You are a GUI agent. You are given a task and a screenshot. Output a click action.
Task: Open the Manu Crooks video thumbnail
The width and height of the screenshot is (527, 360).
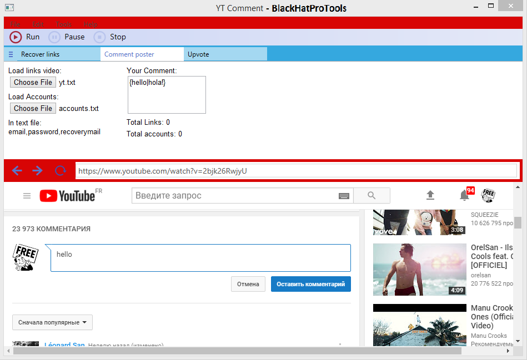(x=420, y=325)
